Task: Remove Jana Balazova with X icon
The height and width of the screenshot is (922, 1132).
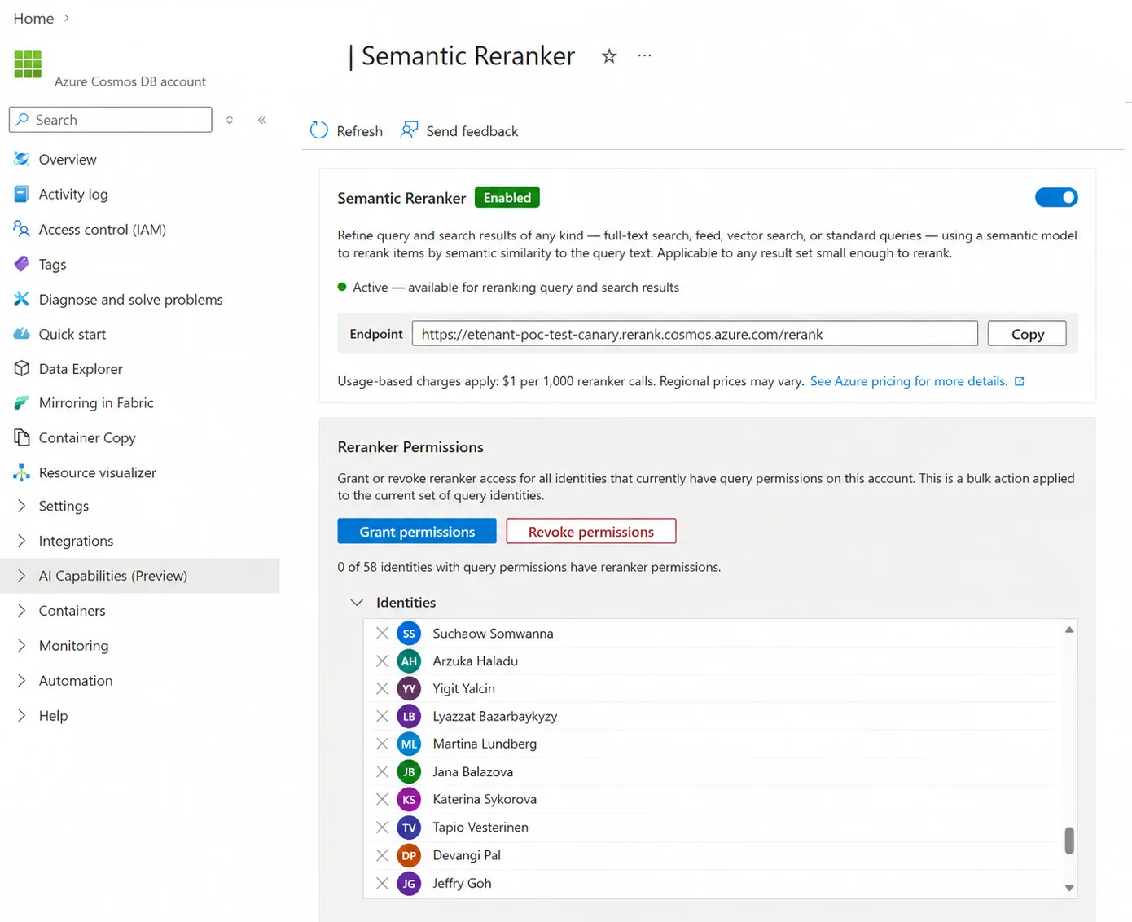Action: (382, 771)
